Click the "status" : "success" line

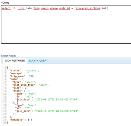(x=24, y=71)
